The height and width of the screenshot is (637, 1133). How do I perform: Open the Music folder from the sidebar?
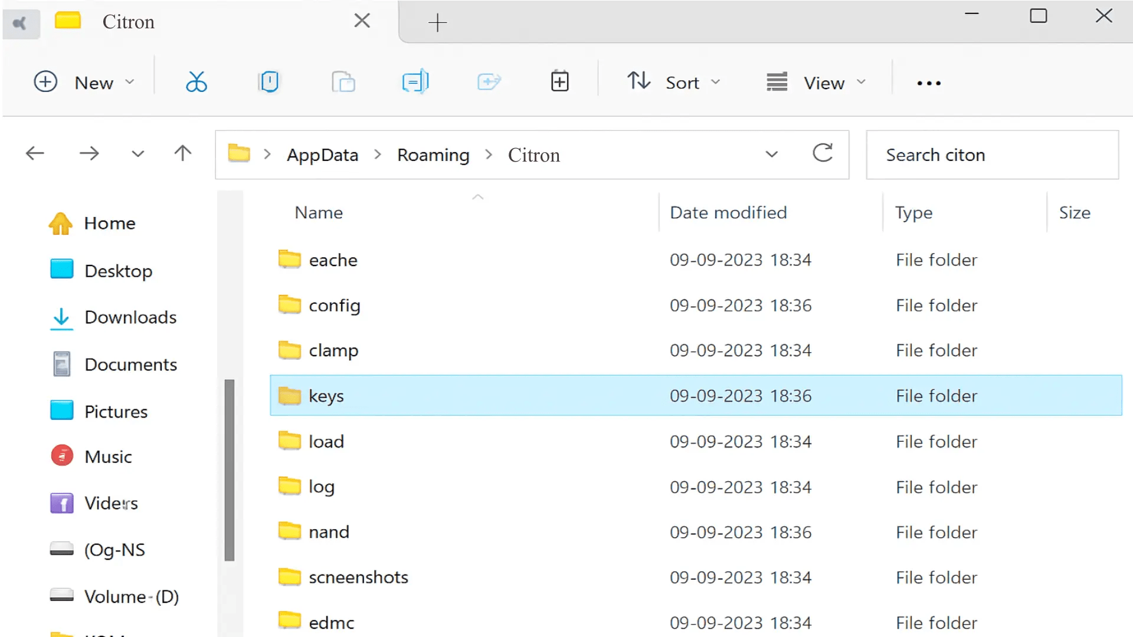click(109, 456)
